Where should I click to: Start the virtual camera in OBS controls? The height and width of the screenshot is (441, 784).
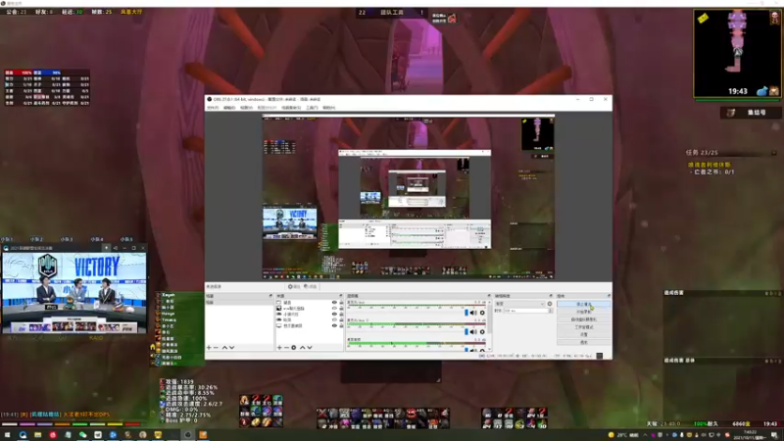point(583,319)
